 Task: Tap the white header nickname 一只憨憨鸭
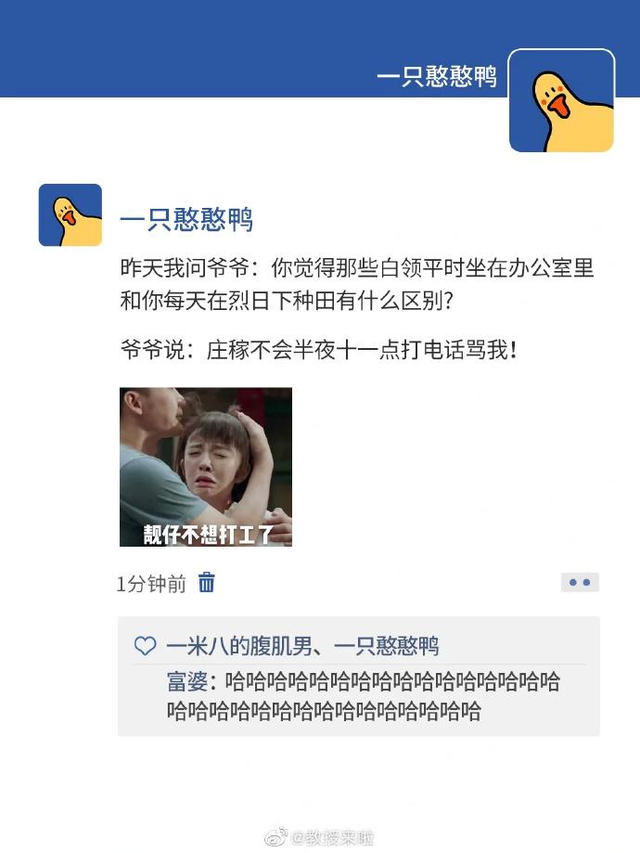(437, 75)
